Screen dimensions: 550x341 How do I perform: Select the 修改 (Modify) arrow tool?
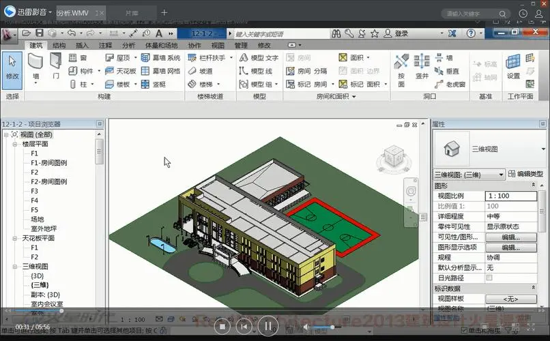(x=12, y=68)
